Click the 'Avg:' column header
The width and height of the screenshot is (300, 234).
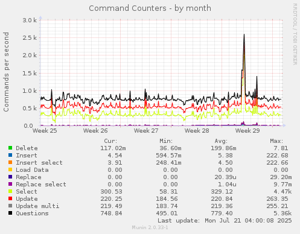(x=221, y=141)
